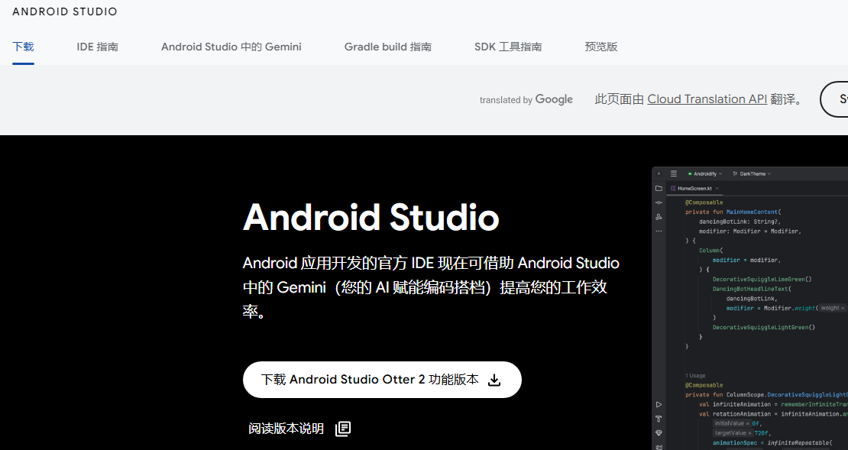Switch to the 预览版 tab

600,47
